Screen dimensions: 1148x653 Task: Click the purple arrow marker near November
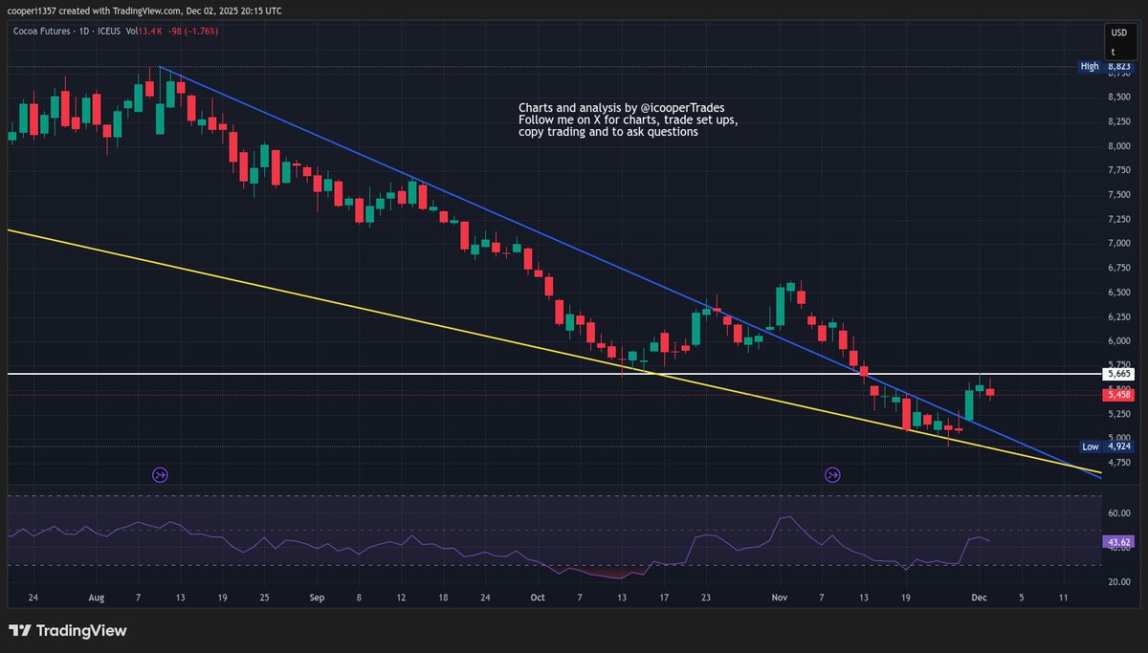831,474
